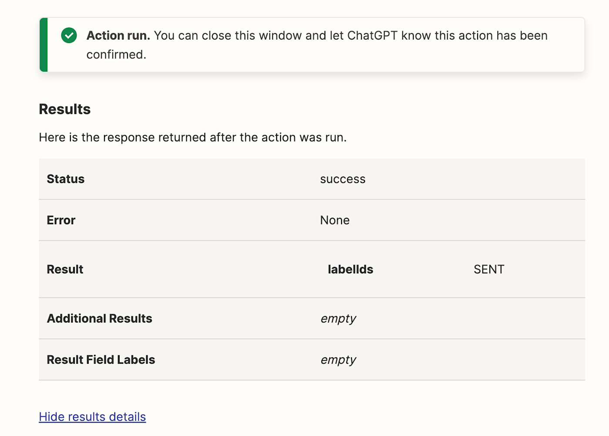The image size is (609, 436).
Task: Click the Result Field Labels label
Action: tap(100, 360)
